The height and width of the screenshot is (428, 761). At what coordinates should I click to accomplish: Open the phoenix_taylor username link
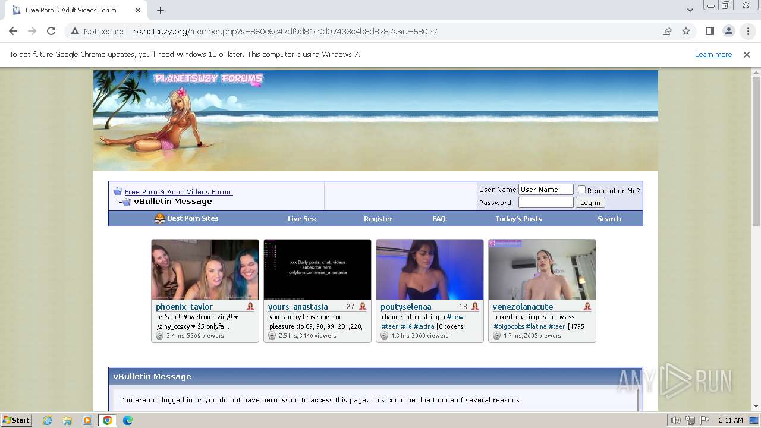point(184,307)
